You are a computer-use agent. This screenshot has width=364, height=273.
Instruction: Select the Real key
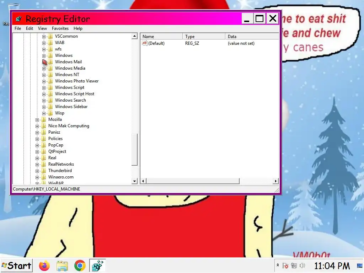[52, 157]
